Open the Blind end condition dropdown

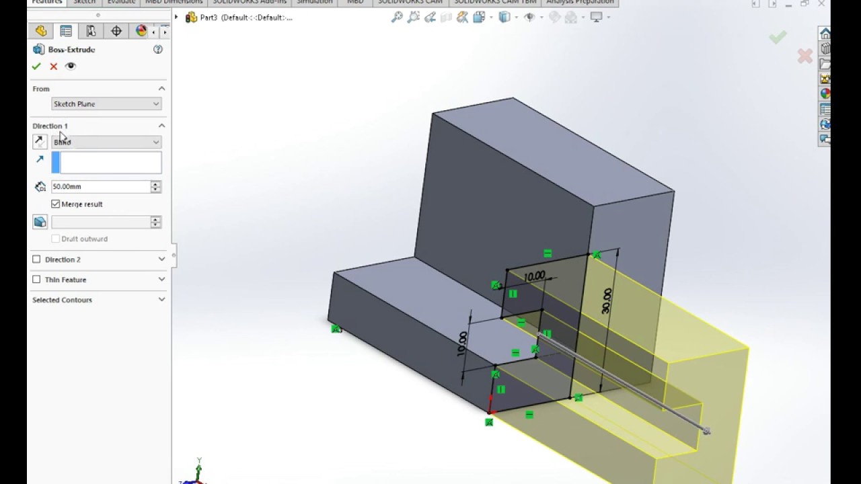106,142
